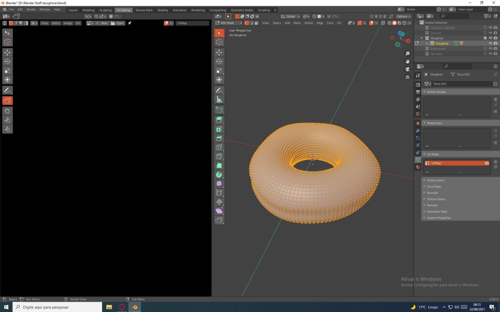Image resolution: width=500 pixels, height=312 pixels.
Task: Click the pan view hand icon
Action: point(407,61)
